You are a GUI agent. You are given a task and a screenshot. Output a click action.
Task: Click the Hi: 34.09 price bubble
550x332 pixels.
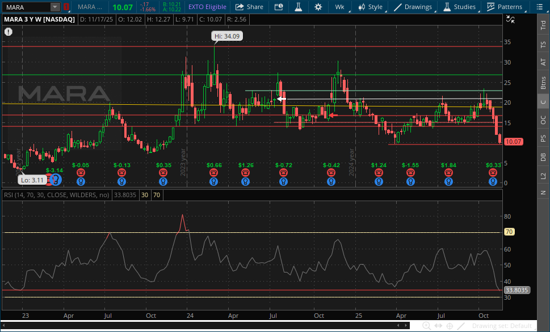pyautogui.click(x=227, y=36)
